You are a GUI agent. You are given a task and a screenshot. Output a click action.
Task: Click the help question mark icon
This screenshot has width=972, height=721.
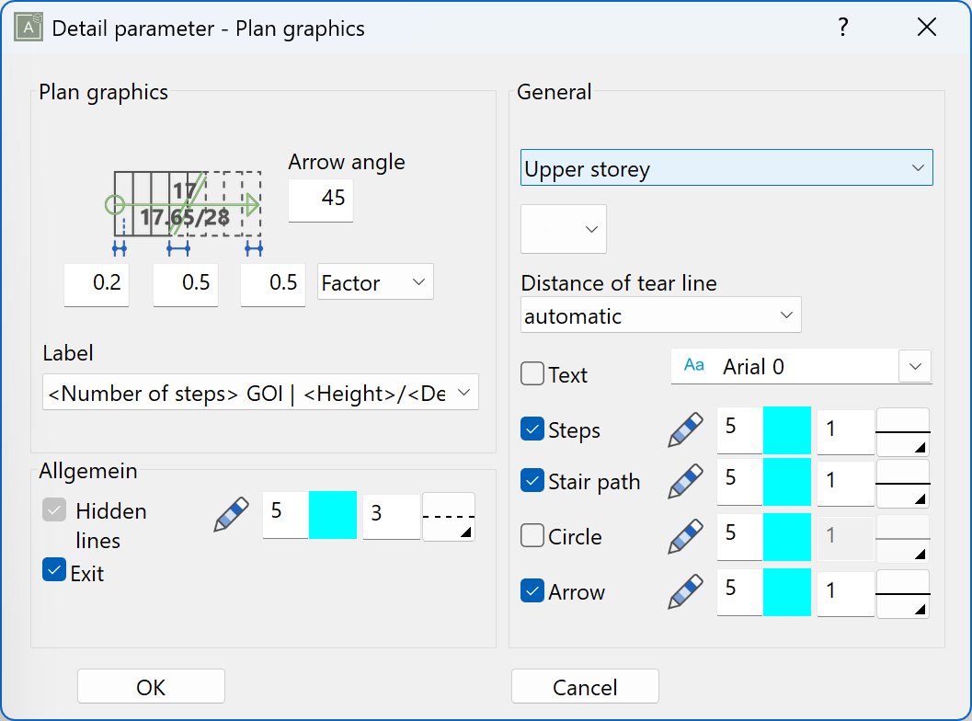point(842,28)
